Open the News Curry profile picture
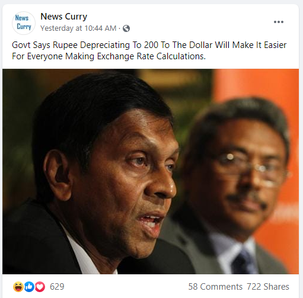 click(24, 23)
